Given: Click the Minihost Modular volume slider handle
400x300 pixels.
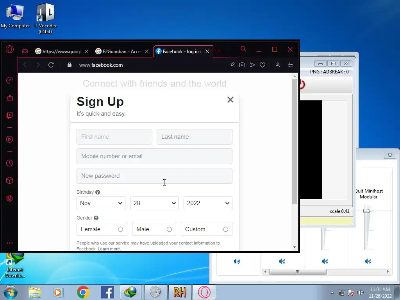Looking at the screenshot, I should pos(366,211).
